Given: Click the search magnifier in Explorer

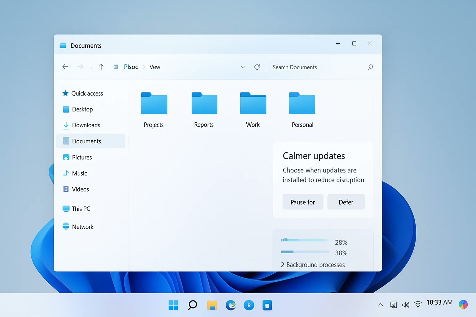Looking at the screenshot, I should click(x=370, y=67).
